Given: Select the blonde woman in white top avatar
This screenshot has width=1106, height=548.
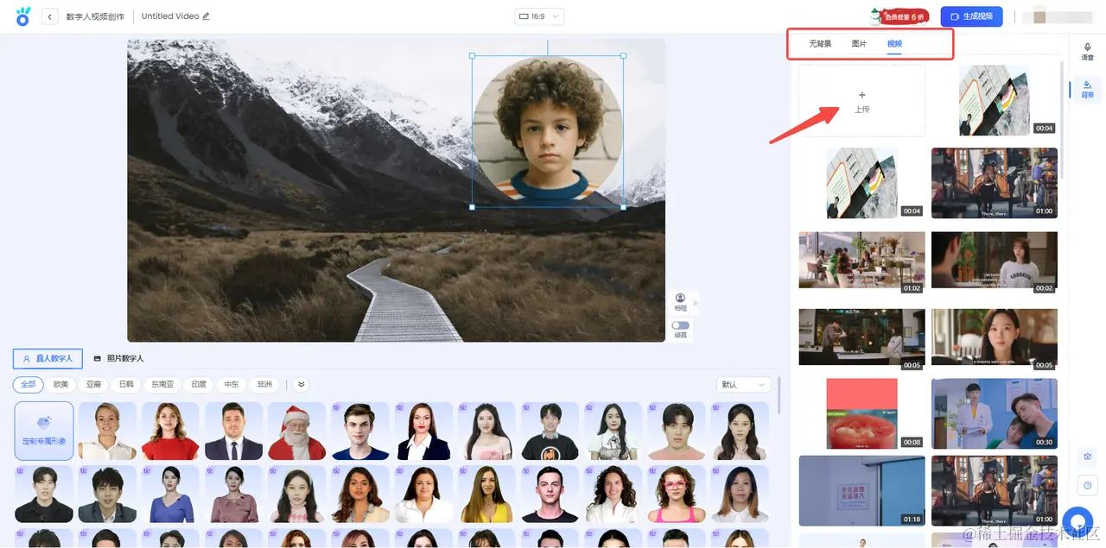Looking at the screenshot, I should coord(107,431).
